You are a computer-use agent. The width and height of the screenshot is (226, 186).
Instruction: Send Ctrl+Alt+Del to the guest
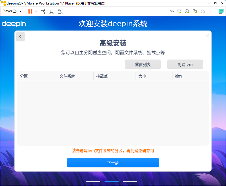pos(43,11)
